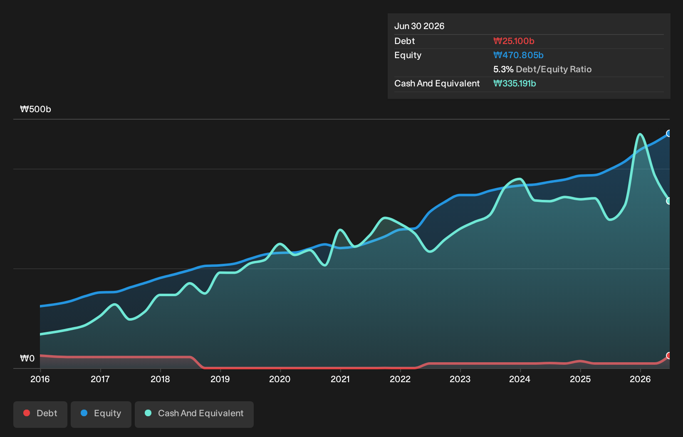Toggle the Cash And Equivalent legend button
The height and width of the screenshot is (437, 683).
click(194, 414)
